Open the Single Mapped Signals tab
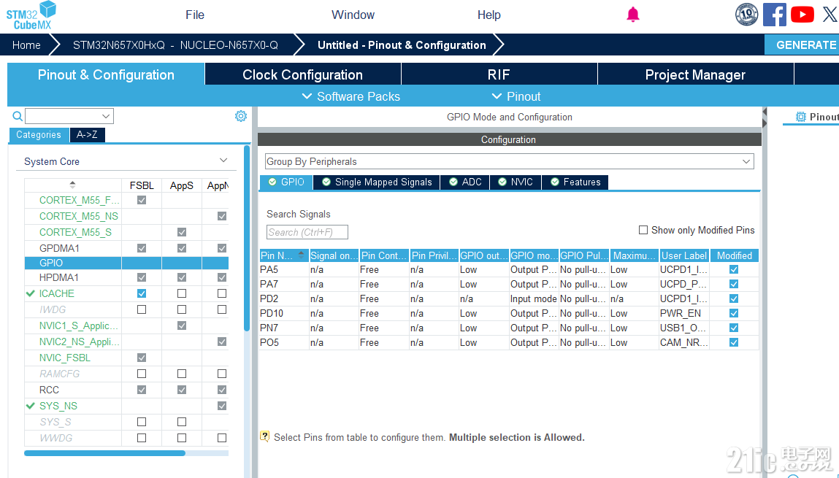Screen dimensions: 839x478 click(x=377, y=182)
